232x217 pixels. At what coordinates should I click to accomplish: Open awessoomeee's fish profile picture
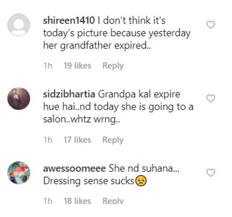point(19,173)
